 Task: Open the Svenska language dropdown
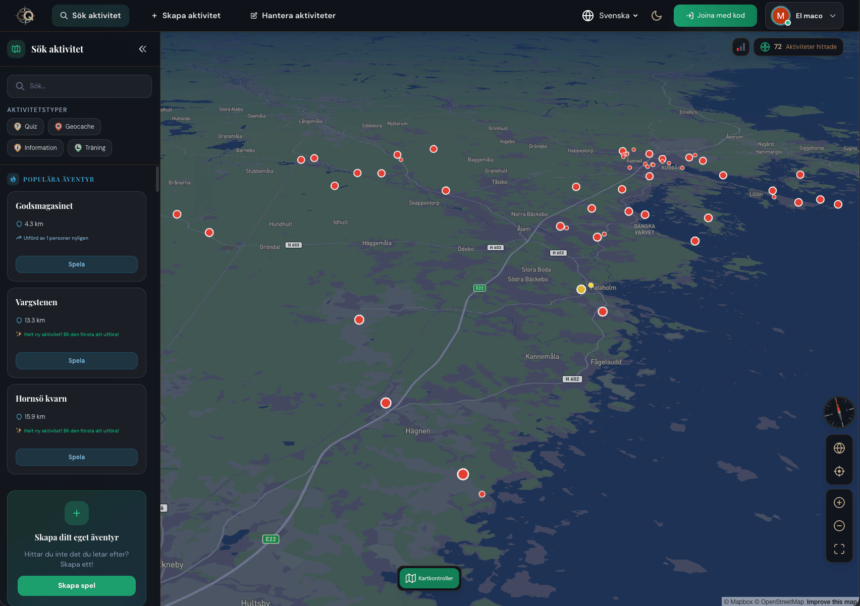(x=610, y=15)
